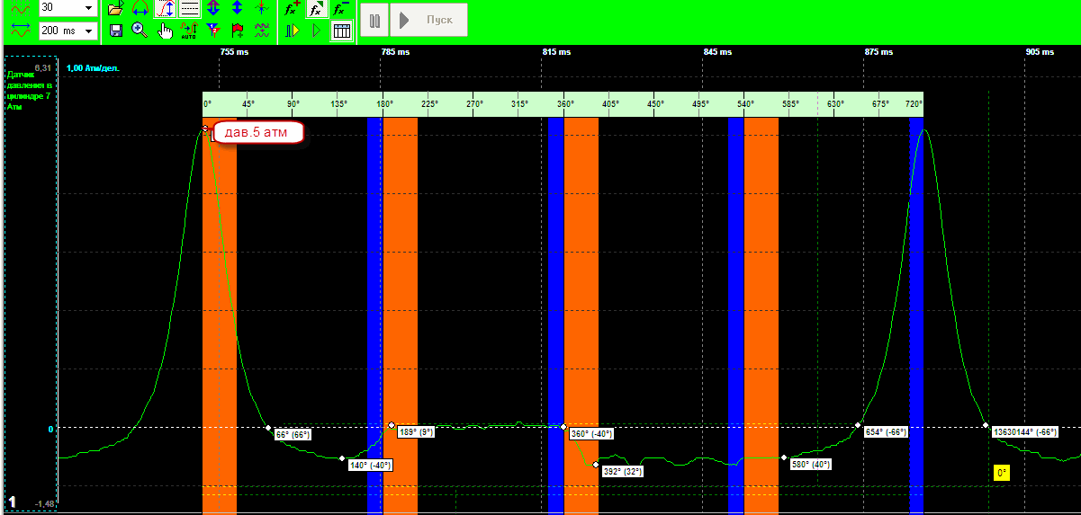The image size is (1081, 515).
Task: Toggle the vertical cursor measurement tool
Action: tap(165, 9)
